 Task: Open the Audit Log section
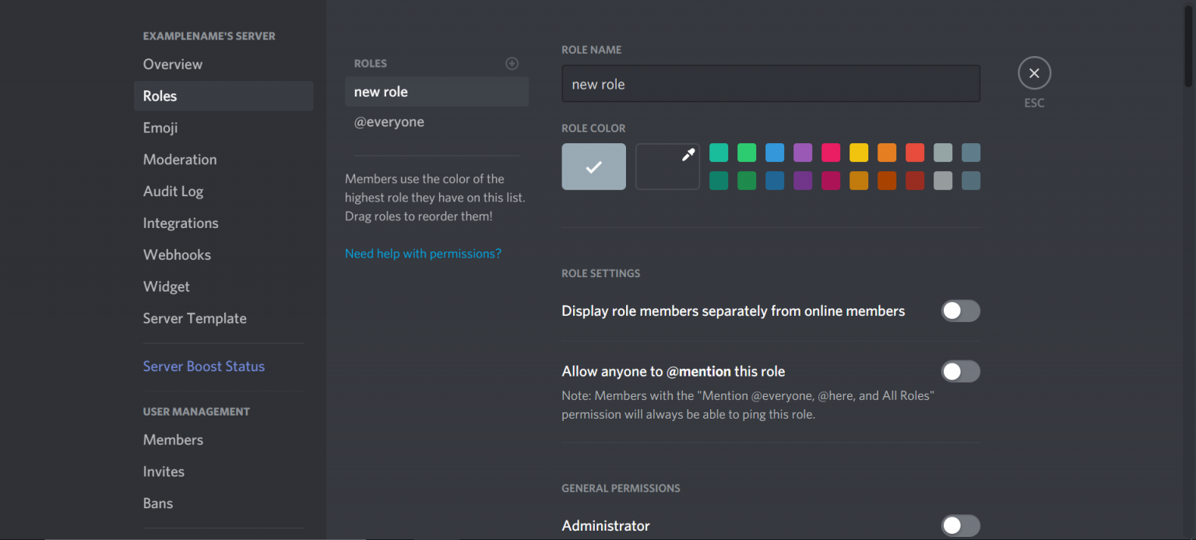tap(173, 191)
